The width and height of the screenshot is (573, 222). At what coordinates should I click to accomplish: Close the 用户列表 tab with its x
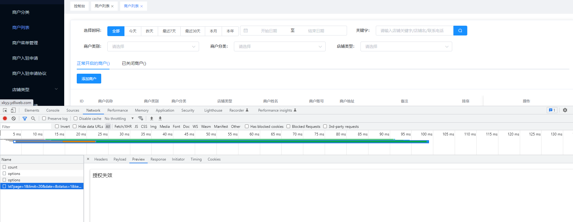(113, 6)
